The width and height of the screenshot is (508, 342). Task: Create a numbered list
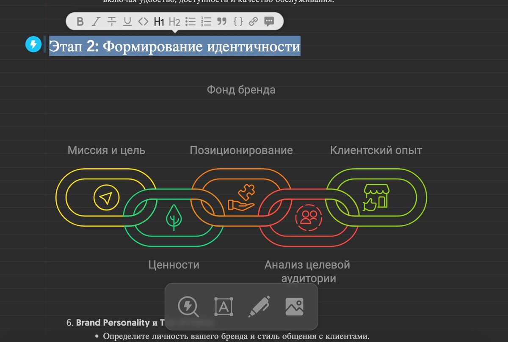pyautogui.click(x=205, y=21)
